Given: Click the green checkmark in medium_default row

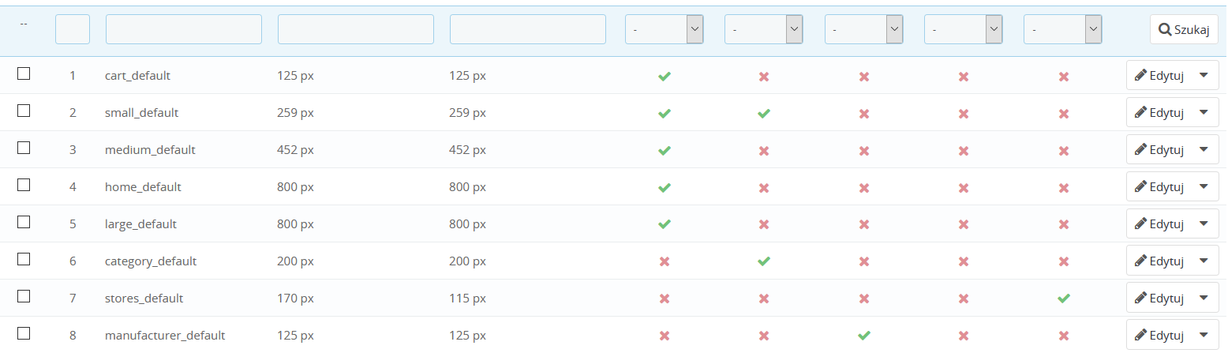Looking at the screenshot, I should [x=665, y=150].
